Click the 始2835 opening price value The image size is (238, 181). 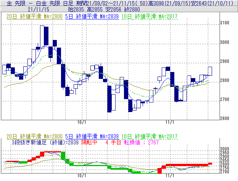coord(76,10)
